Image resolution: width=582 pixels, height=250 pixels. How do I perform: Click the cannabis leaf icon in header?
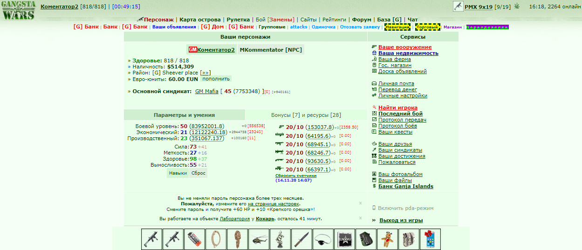click(517, 7)
